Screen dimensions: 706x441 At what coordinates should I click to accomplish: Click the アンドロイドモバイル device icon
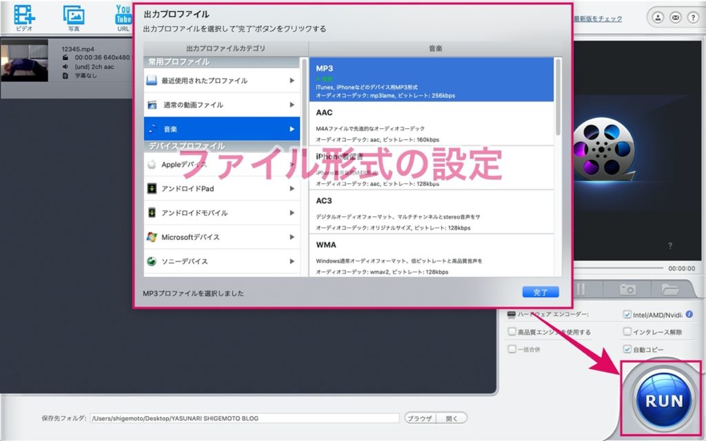point(152,212)
